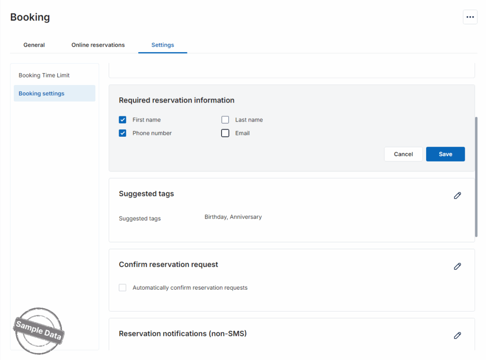The width and height of the screenshot is (486, 360).
Task: Enable the Last name checkbox
Action: pyautogui.click(x=225, y=120)
